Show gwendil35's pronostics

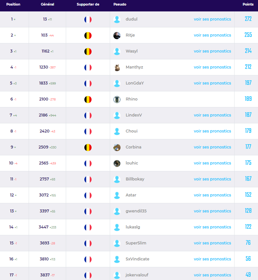[212, 211]
